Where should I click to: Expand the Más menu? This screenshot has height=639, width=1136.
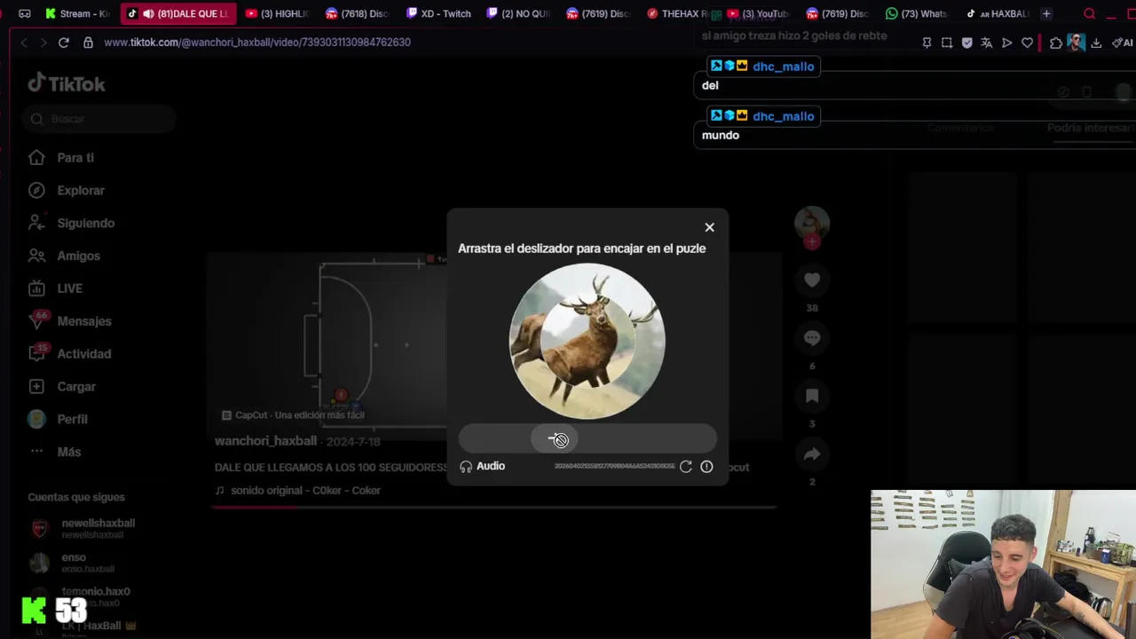(x=68, y=452)
